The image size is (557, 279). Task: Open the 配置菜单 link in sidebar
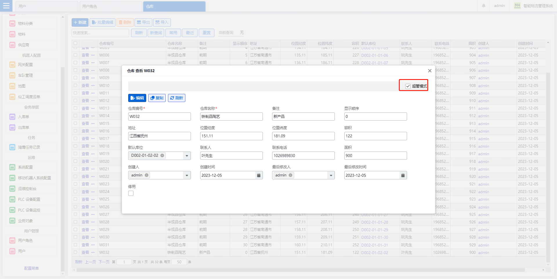coord(31,268)
